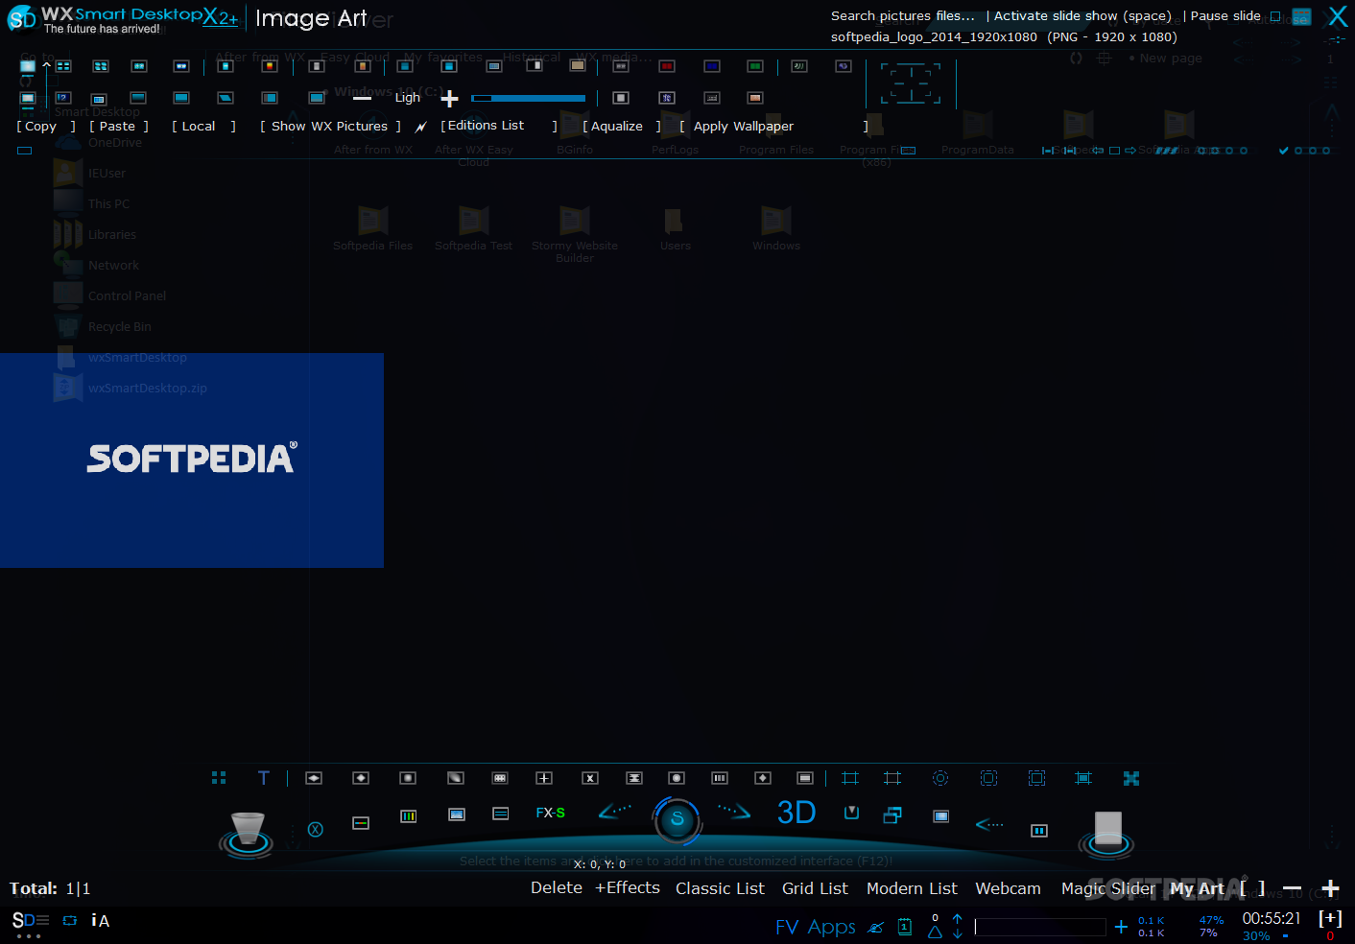Click the hidden-eye icon beside FV Apps
This screenshot has height=944, width=1355.
(875, 928)
